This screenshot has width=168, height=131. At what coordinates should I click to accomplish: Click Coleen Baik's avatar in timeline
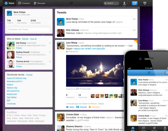point(61,117)
